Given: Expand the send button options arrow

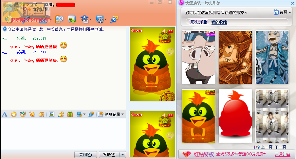Looking at the screenshot, I should click(123, 155).
